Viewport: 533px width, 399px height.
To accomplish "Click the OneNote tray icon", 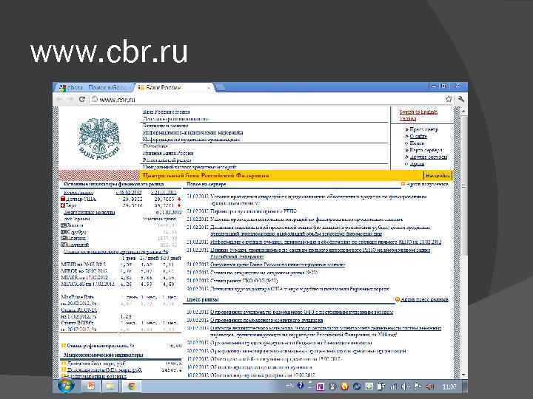I will [x=320, y=386].
